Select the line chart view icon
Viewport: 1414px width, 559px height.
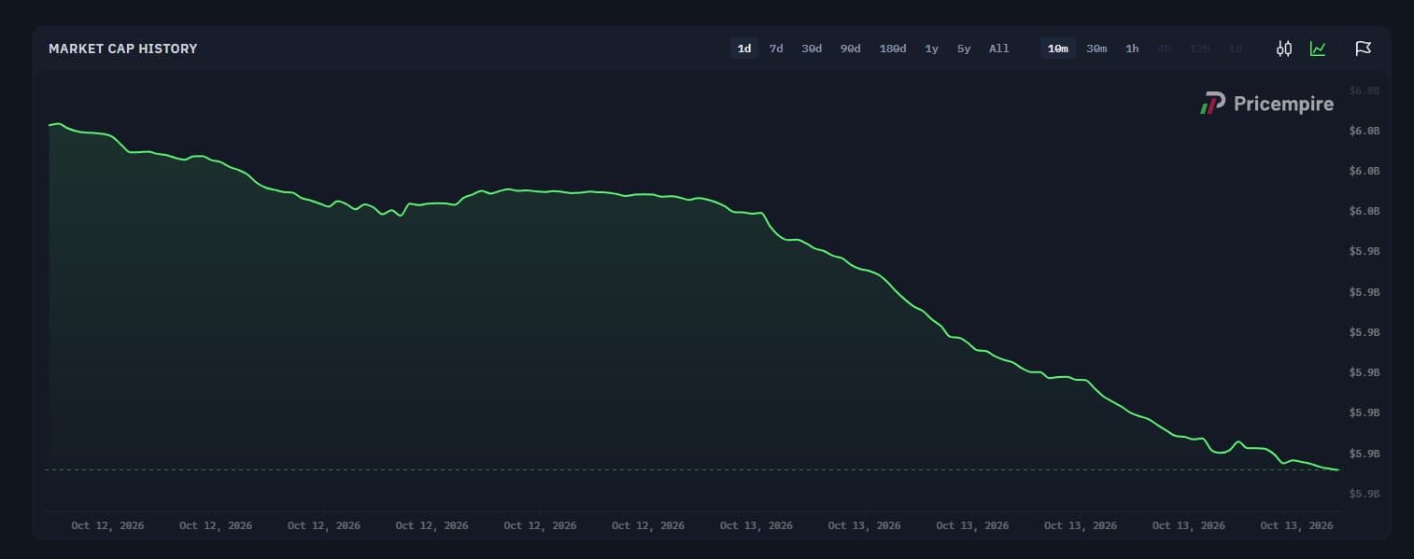(1318, 49)
